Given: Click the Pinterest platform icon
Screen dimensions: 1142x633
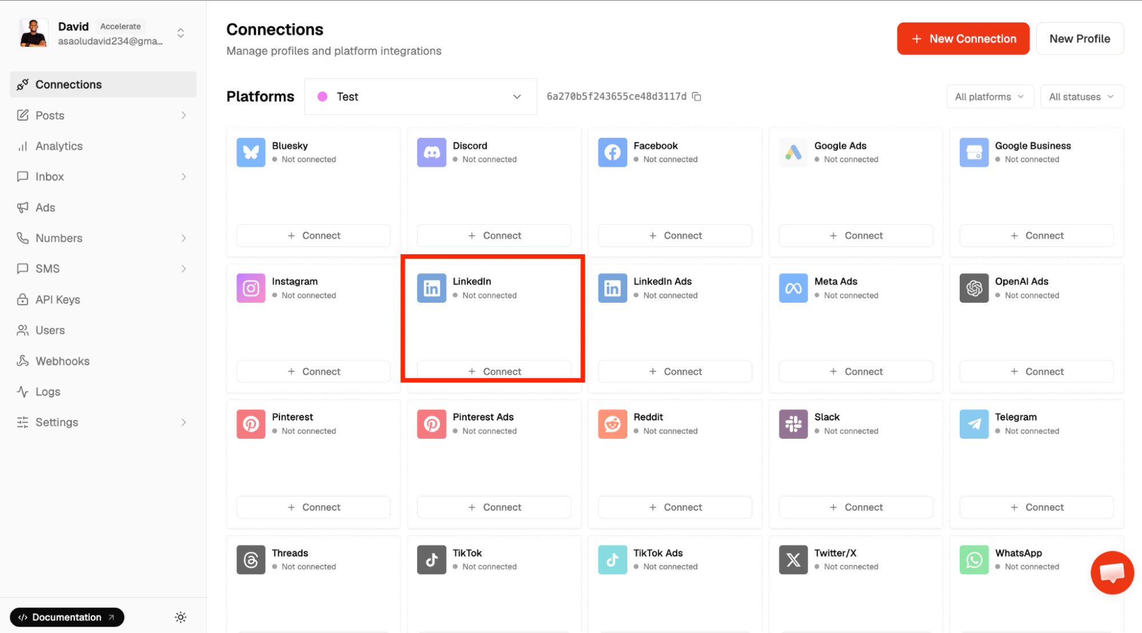Looking at the screenshot, I should (x=251, y=424).
